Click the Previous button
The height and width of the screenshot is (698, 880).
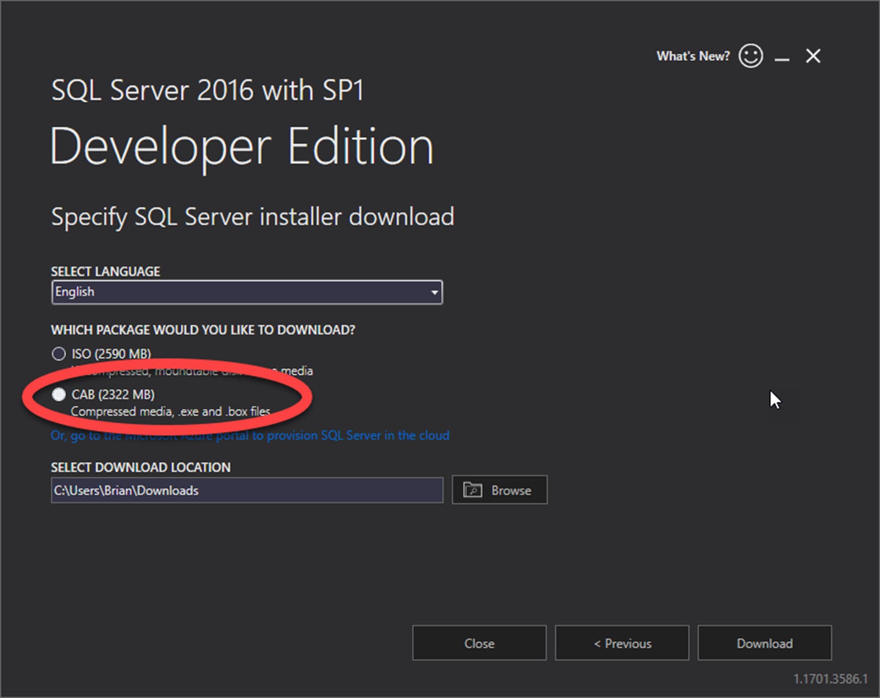[x=622, y=643]
